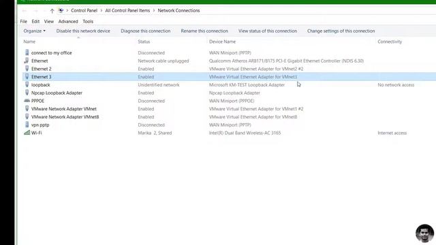Click "Unidentified network" status text
This screenshot has height=245, width=436.
[159, 85]
